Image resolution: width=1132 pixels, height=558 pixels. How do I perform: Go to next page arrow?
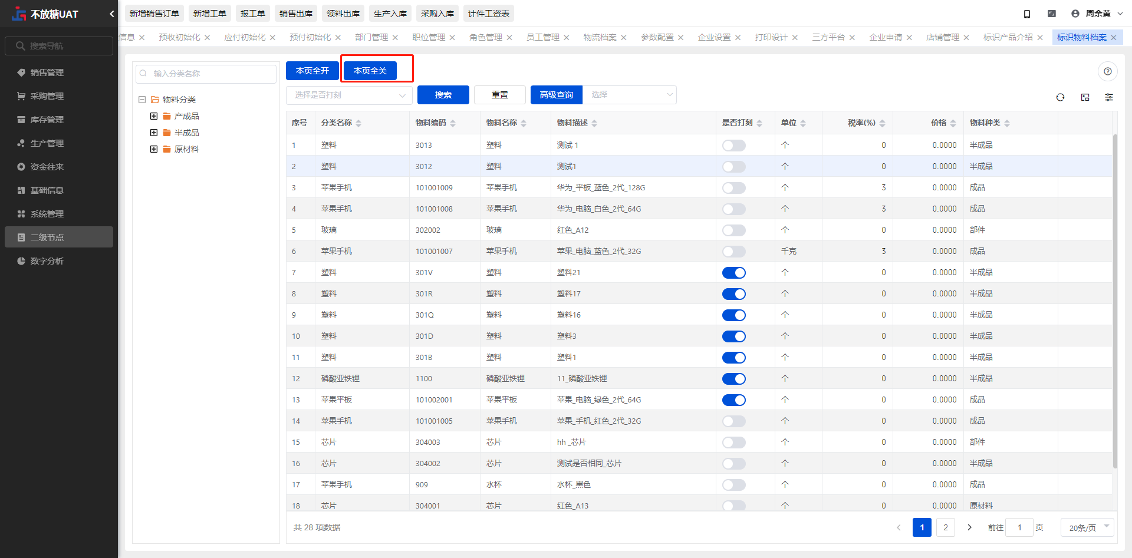(x=969, y=527)
